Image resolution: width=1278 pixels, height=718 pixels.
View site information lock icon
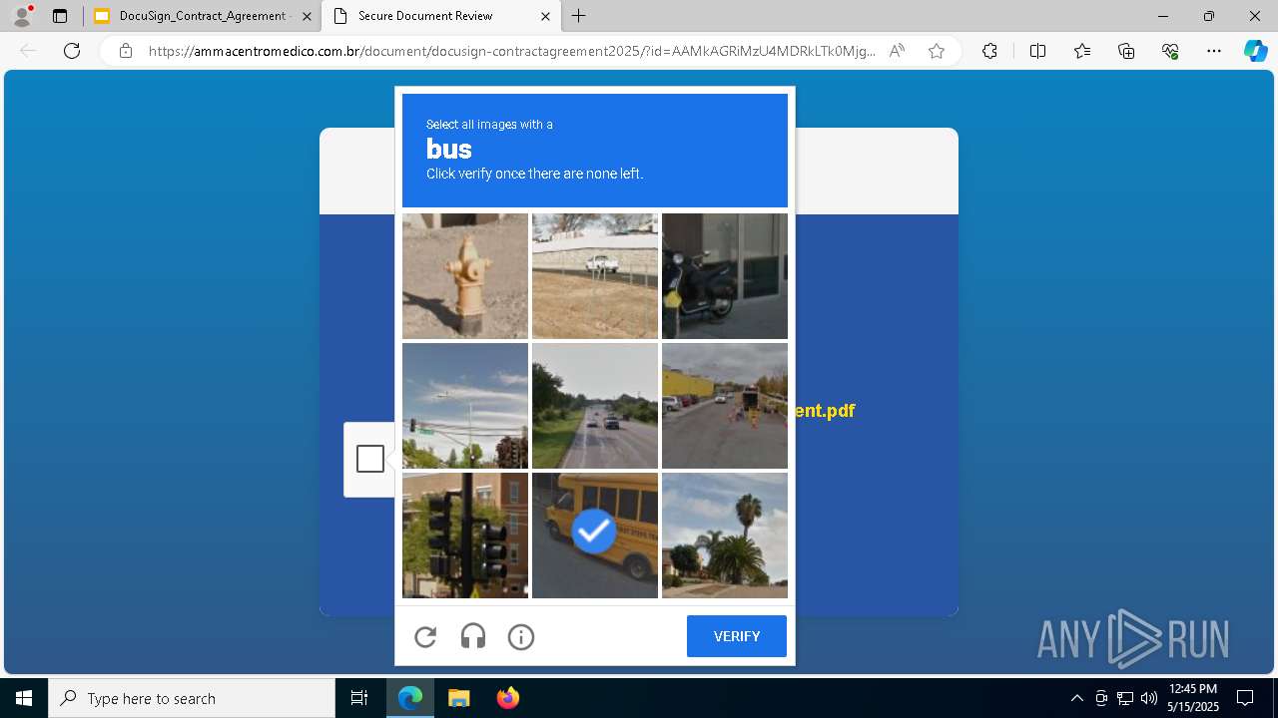126,51
